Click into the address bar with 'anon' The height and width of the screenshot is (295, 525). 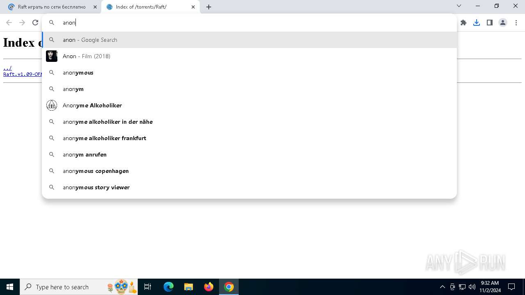pyautogui.click(x=249, y=23)
